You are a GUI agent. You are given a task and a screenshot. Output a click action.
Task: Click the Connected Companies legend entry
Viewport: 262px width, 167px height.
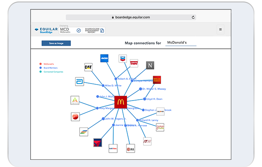click(51, 72)
